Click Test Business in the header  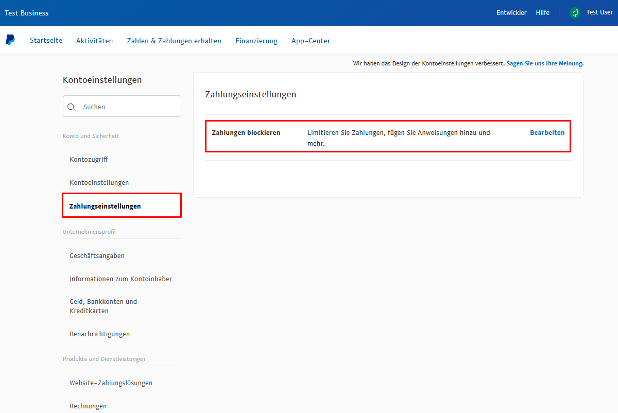tap(27, 13)
